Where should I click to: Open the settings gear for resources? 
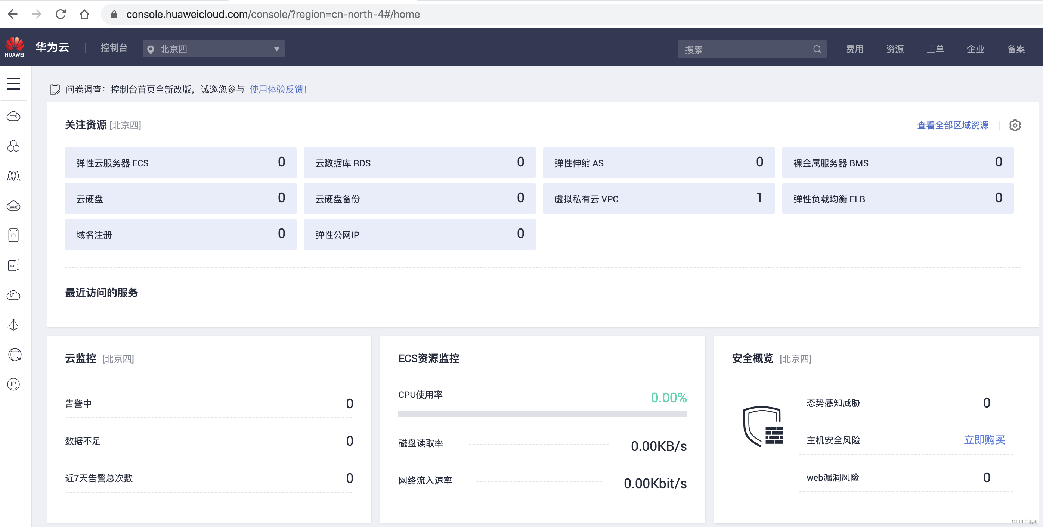coord(1015,125)
